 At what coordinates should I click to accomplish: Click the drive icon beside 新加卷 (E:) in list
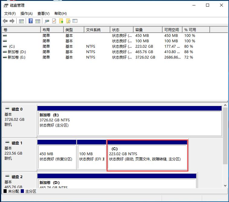[5, 57]
